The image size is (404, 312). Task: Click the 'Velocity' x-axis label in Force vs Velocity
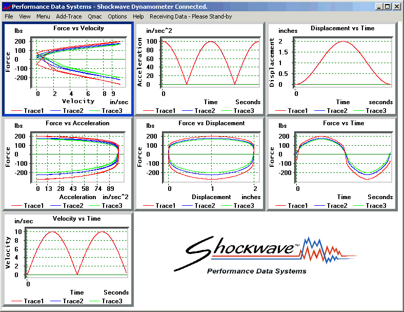click(x=78, y=101)
